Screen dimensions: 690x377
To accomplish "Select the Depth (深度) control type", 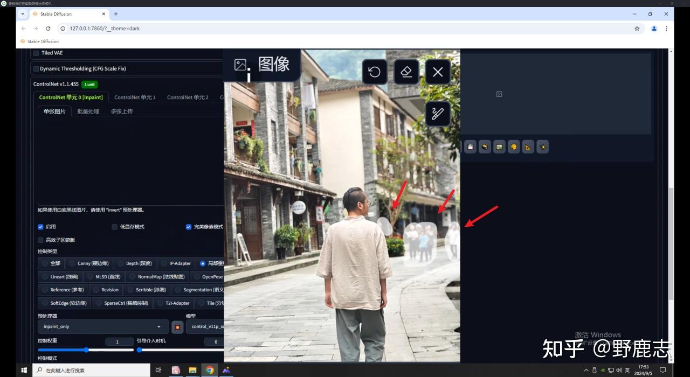I will (135, 263).
